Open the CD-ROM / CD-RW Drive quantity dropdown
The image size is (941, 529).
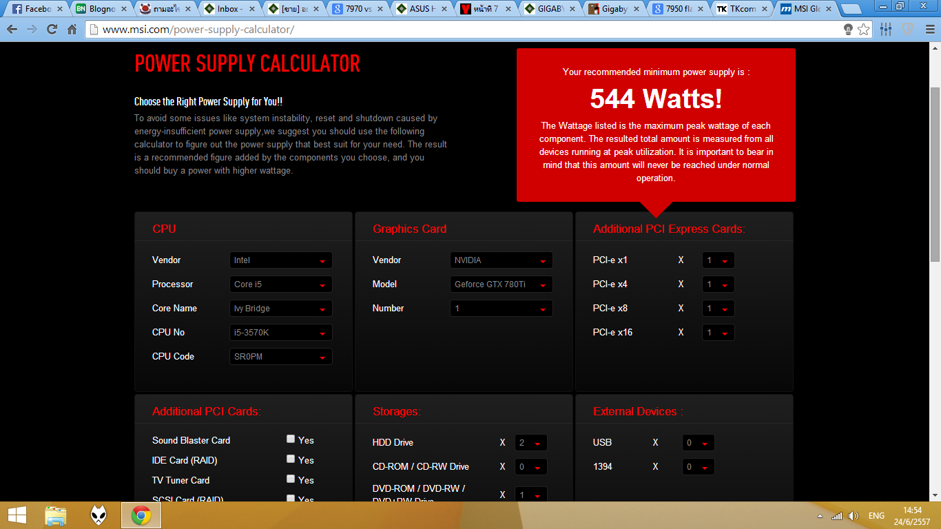[530, 467]
